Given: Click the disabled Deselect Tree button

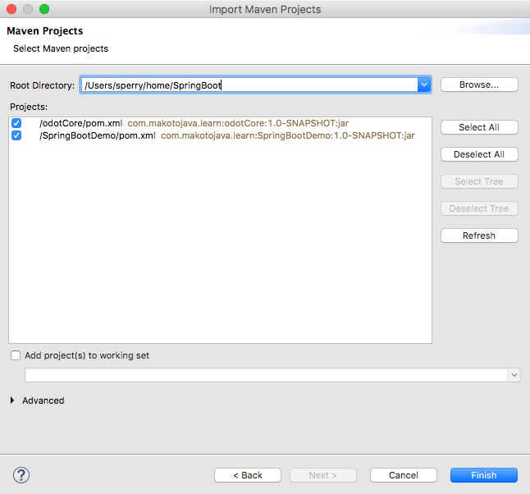Looking at the screenshot, I should point(479,208).
